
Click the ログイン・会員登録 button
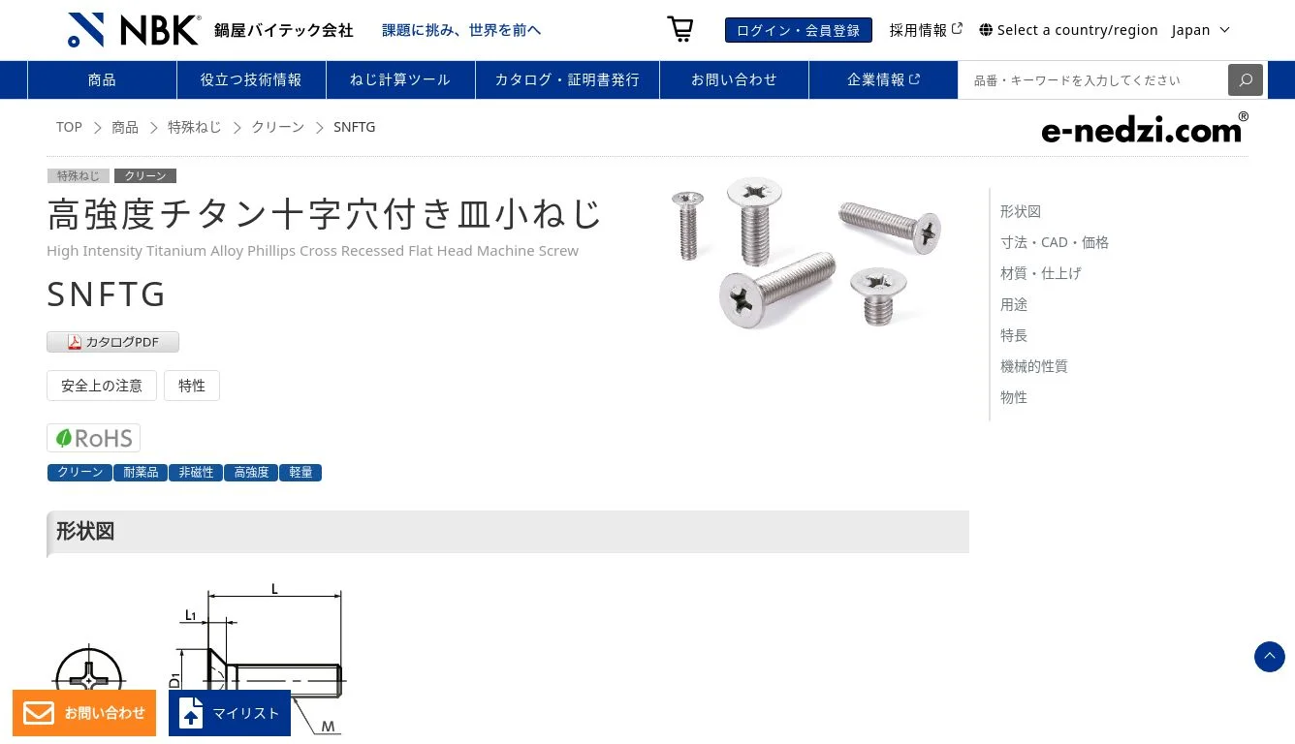pyautogui.click(x=798, y=30)
